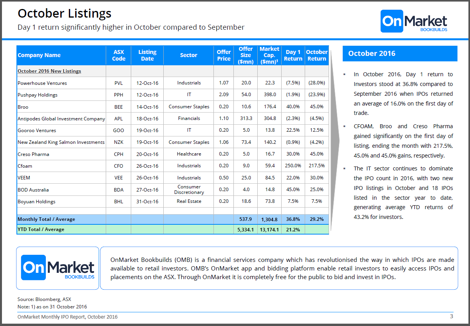
Task: Click the 398.0 market cap value
Action: click(269, 95)
